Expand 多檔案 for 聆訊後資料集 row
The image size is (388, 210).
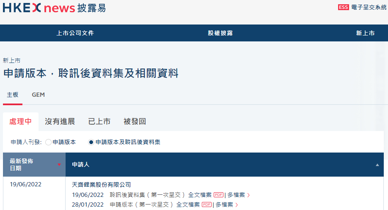click(x=238, y=195)
